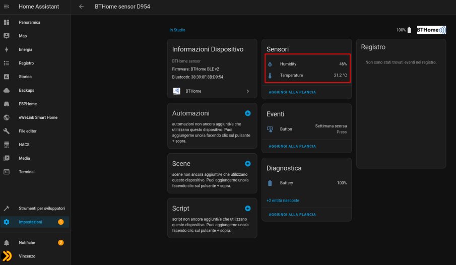The height and width of the screenshot is (265, 456).
Task: Open the BTHome integration row
Action: (x=212, y=91)
